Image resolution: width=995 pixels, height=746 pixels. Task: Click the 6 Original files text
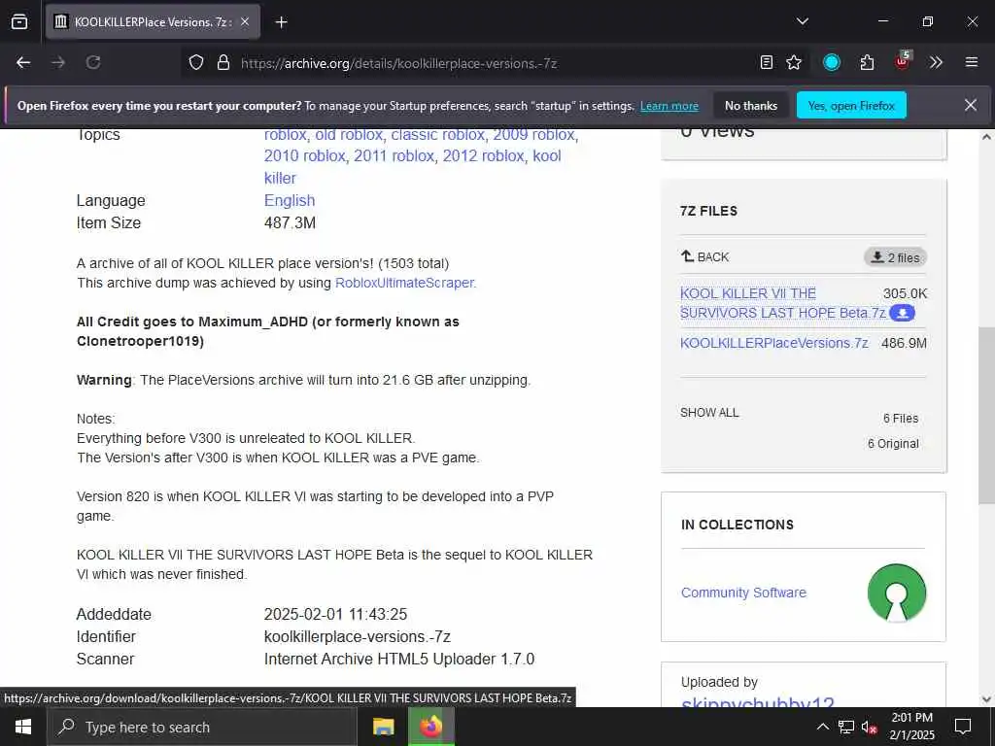tap(893, 444)
